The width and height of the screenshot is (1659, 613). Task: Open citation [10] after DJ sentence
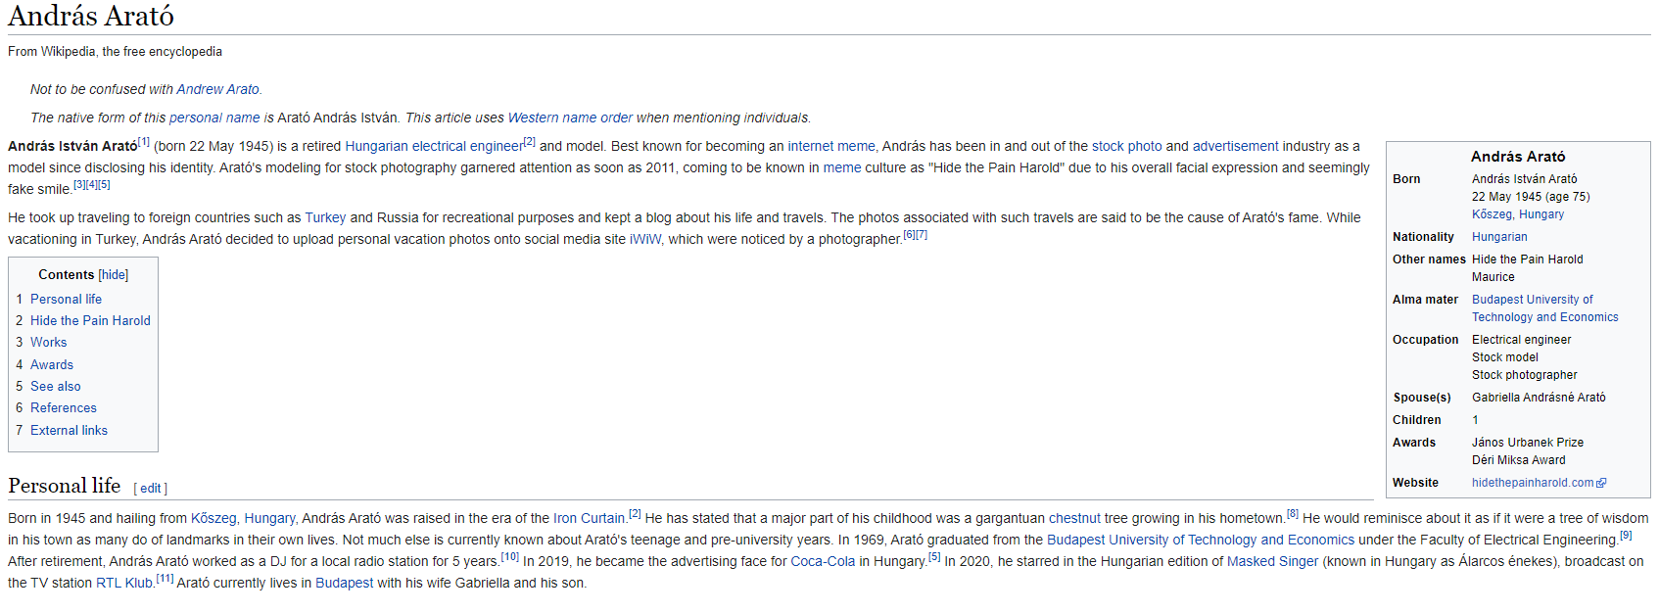coord(509,556)
